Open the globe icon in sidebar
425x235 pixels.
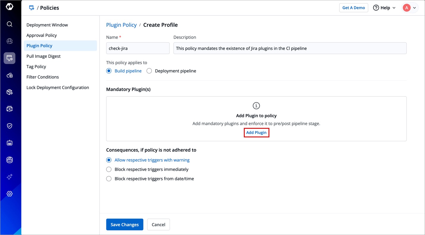click(10, 41)
